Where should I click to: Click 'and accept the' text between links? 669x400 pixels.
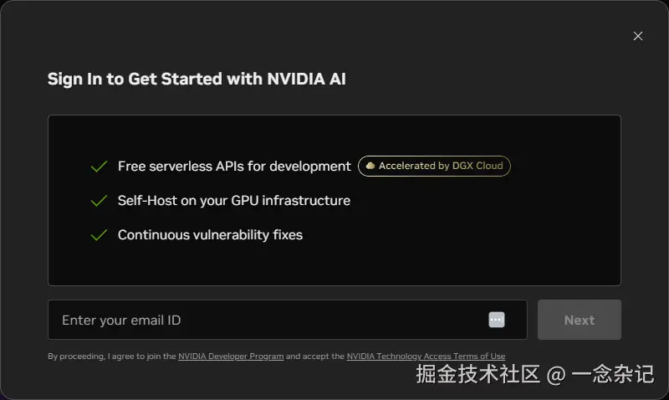(x=315, y=356)
